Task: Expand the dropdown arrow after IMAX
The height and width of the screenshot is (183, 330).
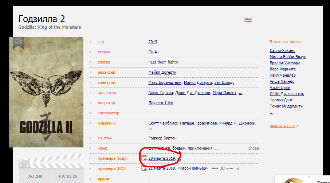Action: [x=237, y=168]
